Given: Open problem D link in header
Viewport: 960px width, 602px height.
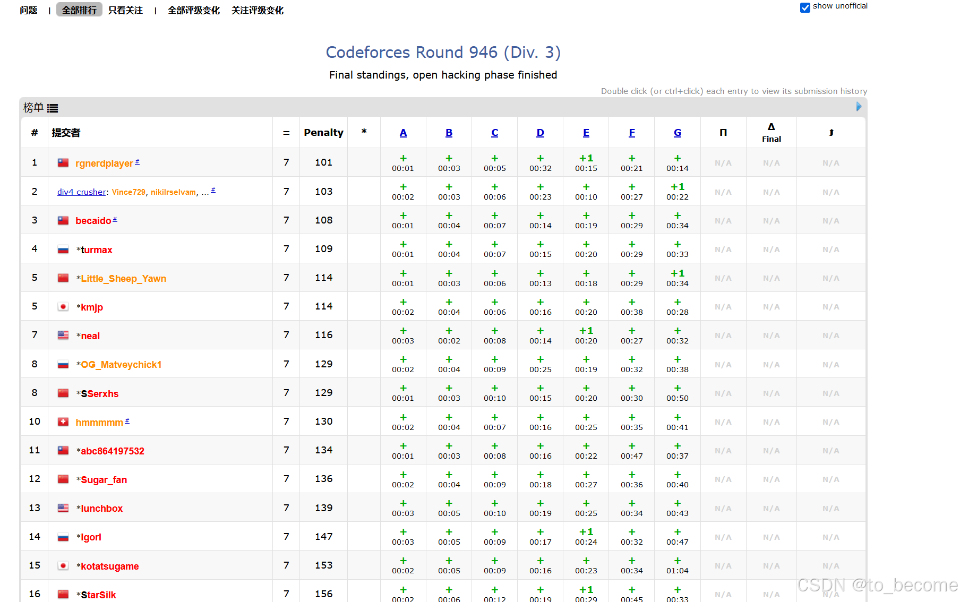Looking at the screenshot, I should [x=541, y=133].
